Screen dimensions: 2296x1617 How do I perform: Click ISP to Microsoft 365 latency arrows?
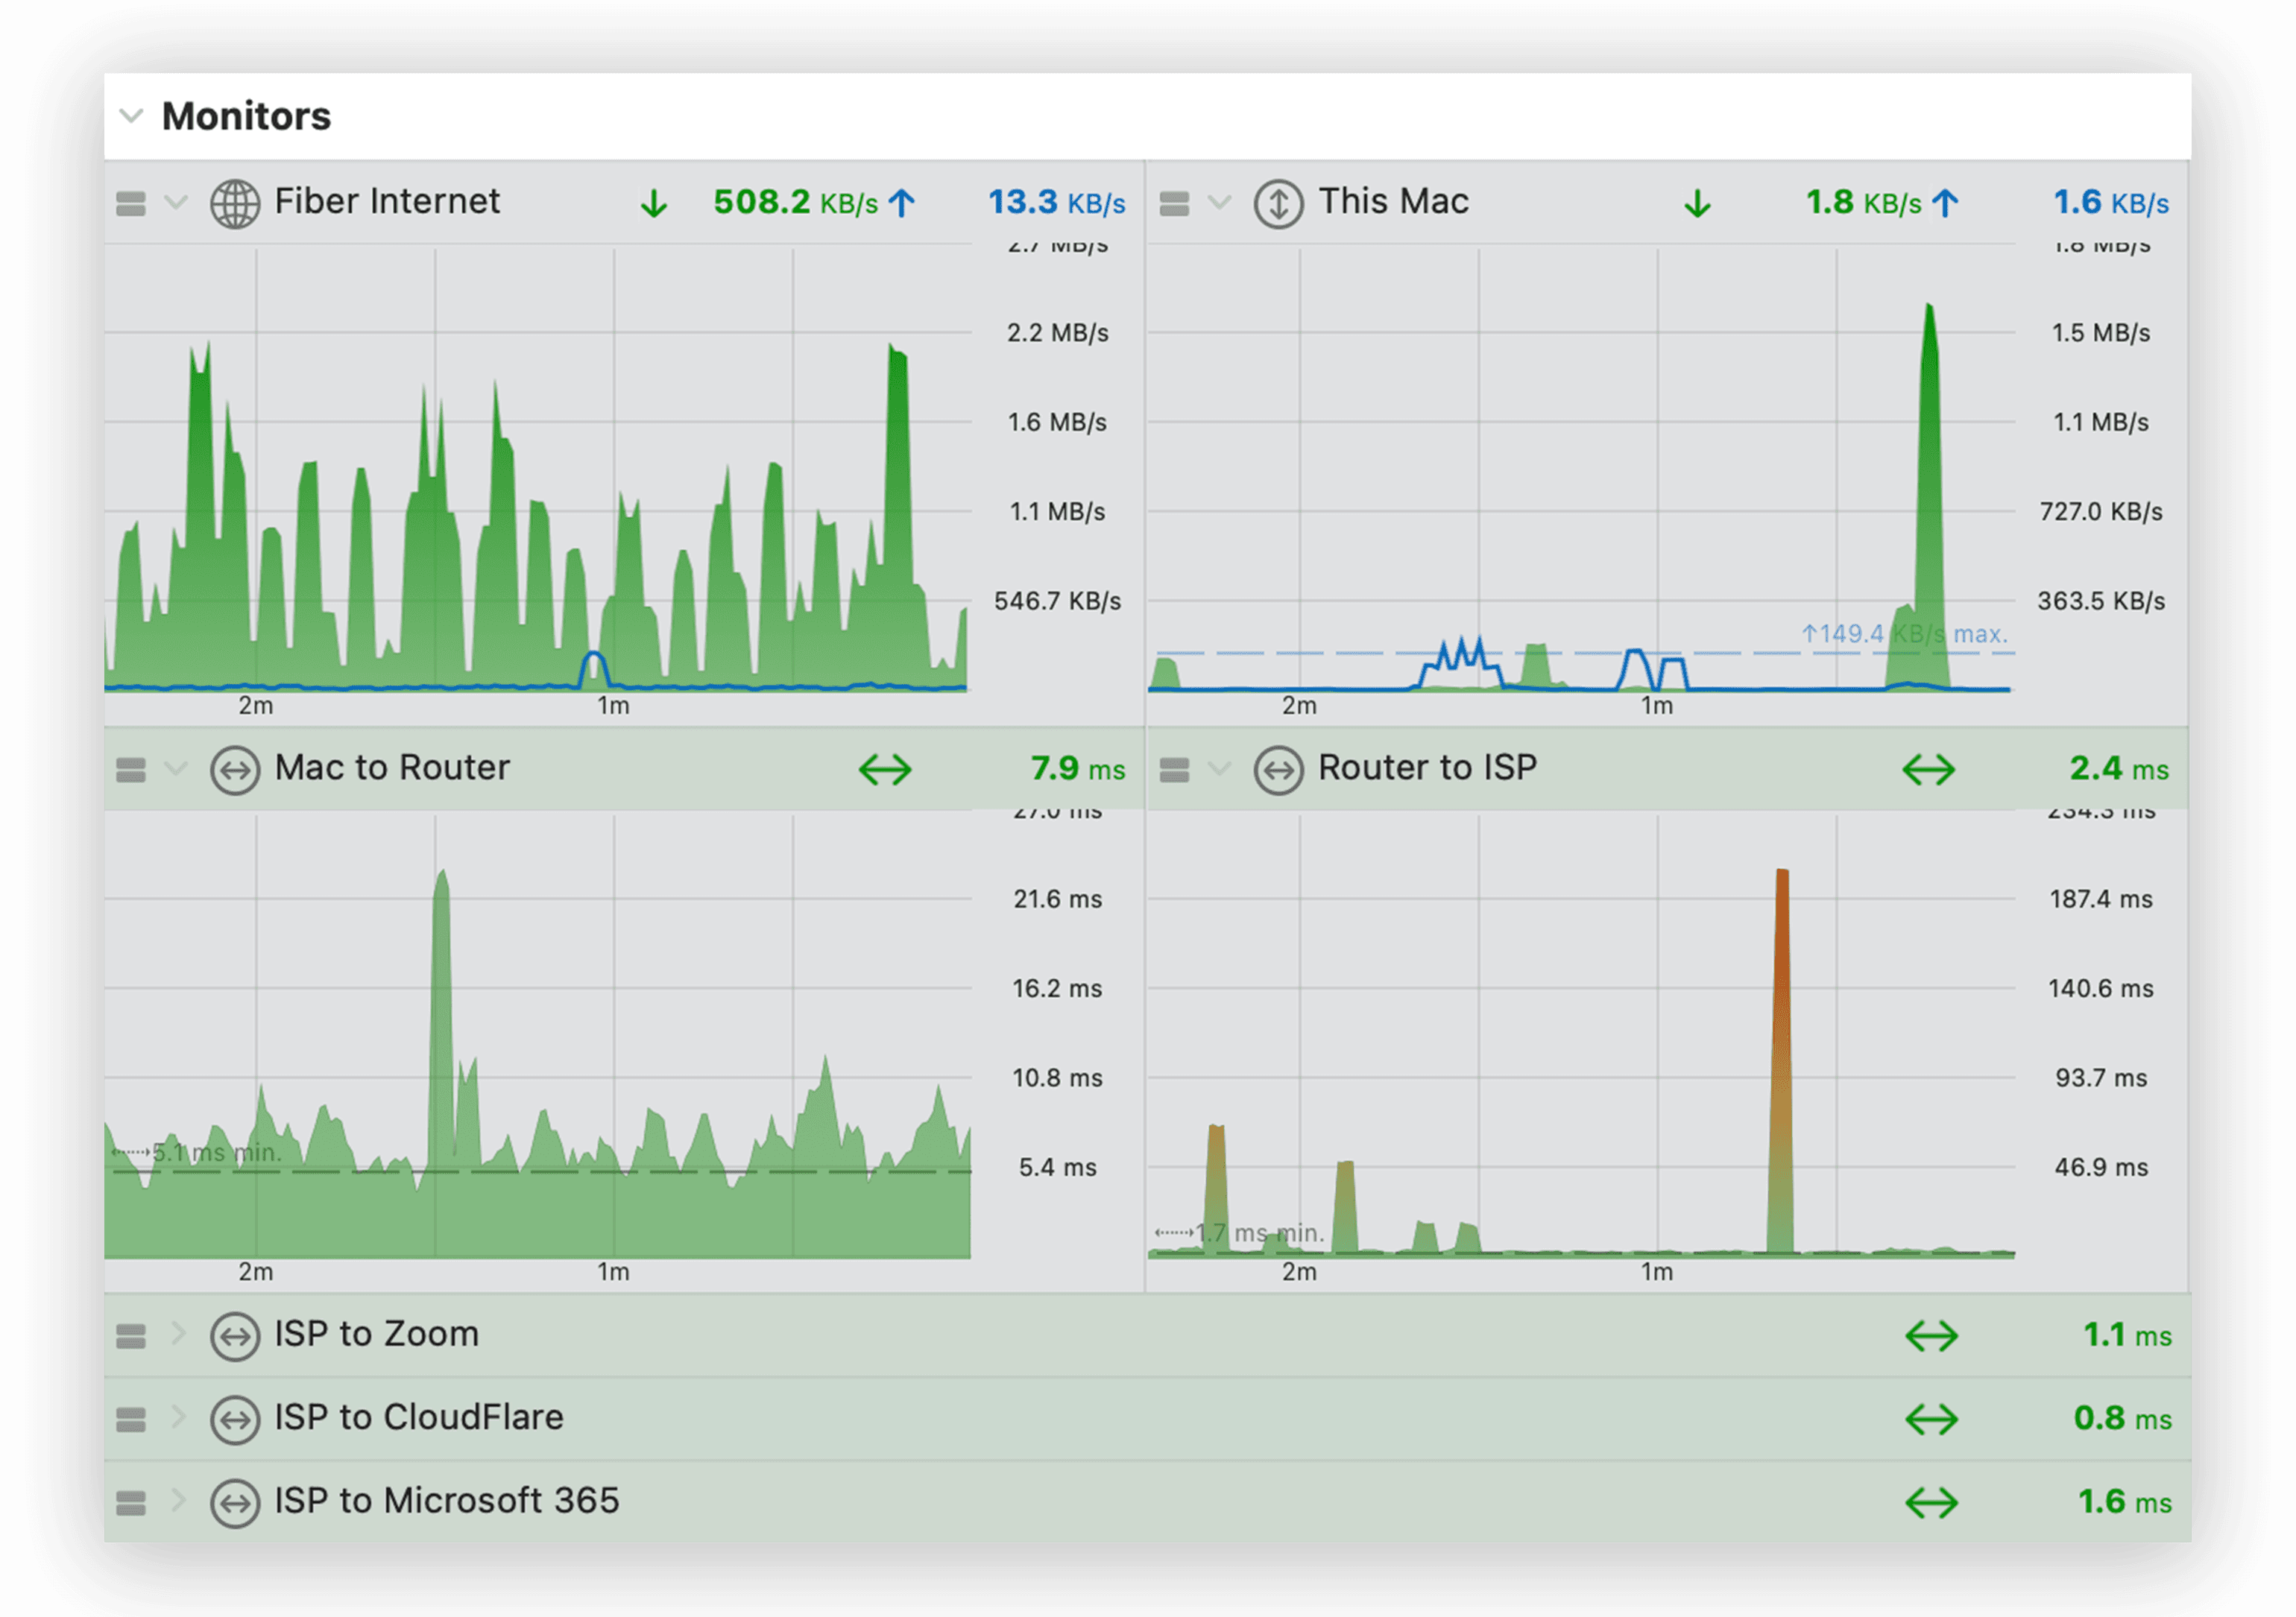1931,1502
